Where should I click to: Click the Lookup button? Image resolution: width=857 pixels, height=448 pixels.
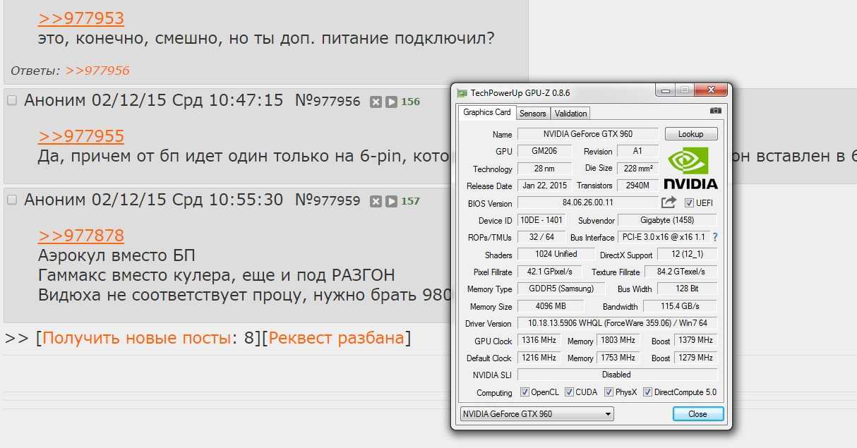(x=690, y=134)
